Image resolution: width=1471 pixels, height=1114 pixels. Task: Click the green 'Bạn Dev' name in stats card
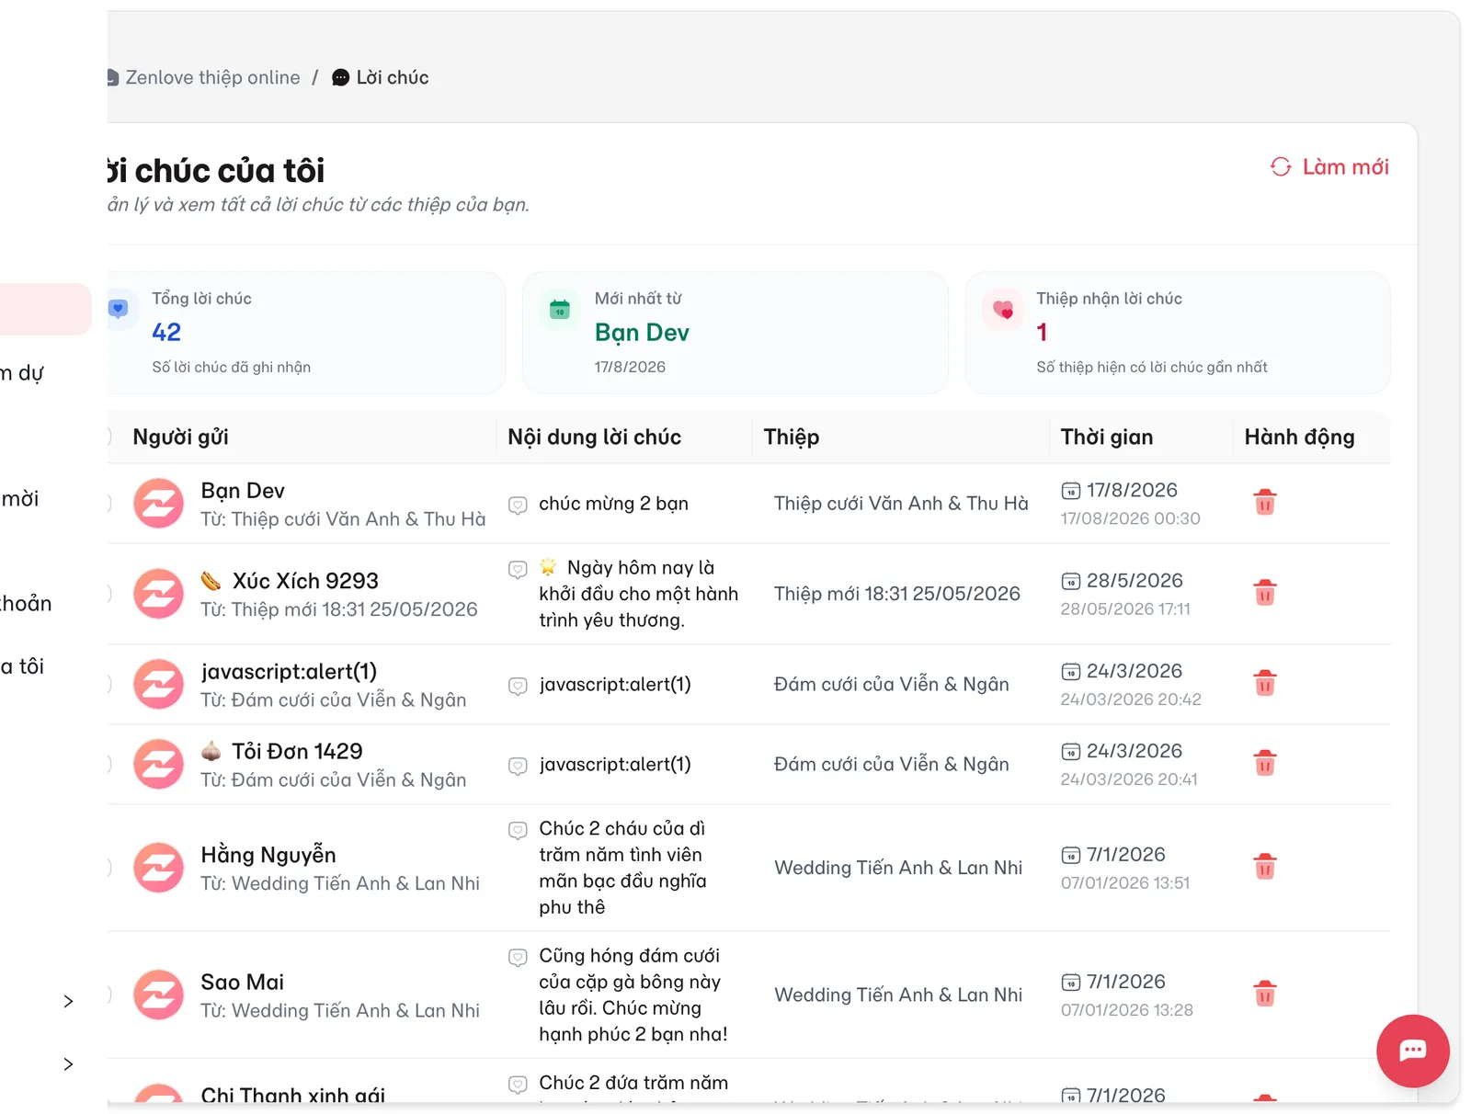642,332
